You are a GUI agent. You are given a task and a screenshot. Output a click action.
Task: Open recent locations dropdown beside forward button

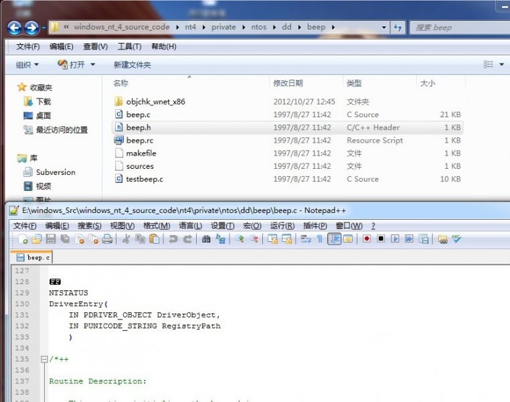[44, 28]
